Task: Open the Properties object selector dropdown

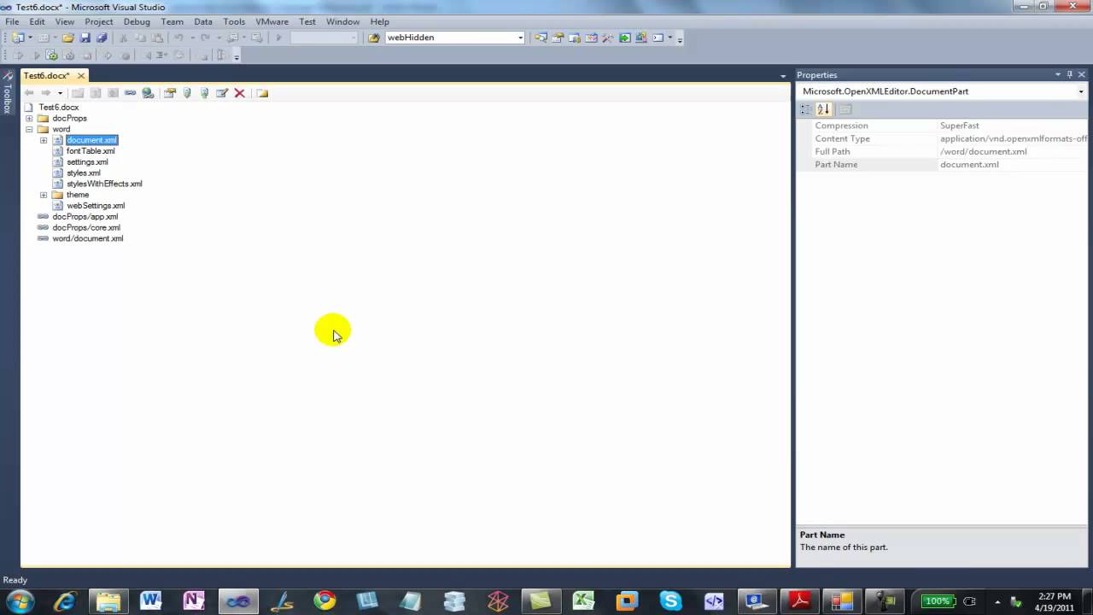Action: (1081, 91)
